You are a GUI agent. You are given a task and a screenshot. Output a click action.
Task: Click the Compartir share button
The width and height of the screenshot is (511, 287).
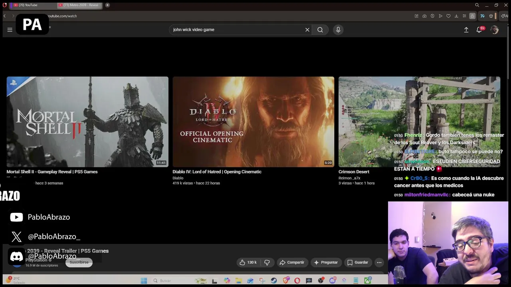pos(292,262)
